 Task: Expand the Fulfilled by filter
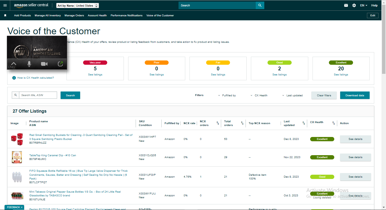pyautogui.click(x=227, y=96)
